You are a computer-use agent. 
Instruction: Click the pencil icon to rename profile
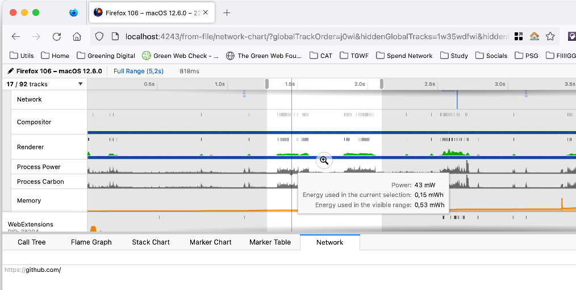coord(11,71)
